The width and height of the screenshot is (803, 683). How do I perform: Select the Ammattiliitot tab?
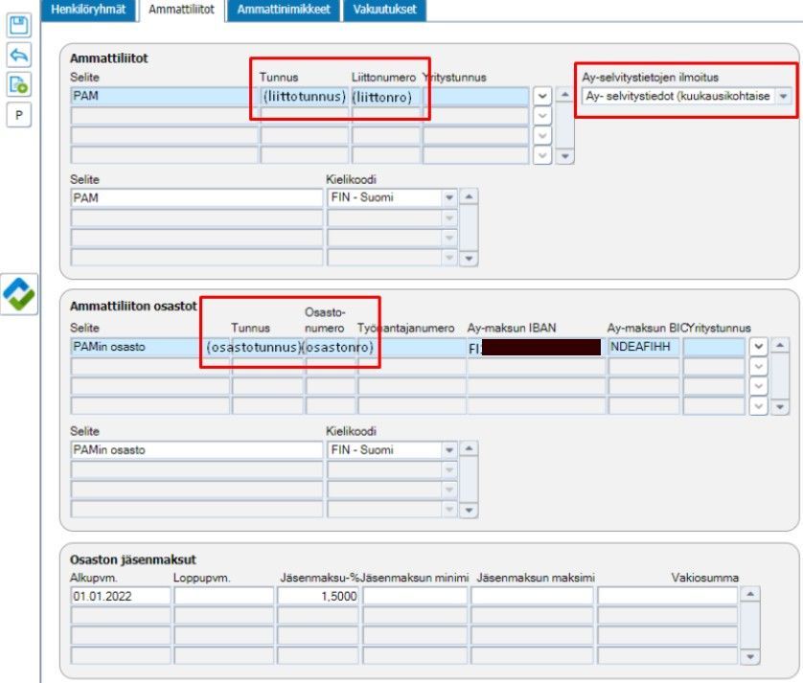[181, 10]
